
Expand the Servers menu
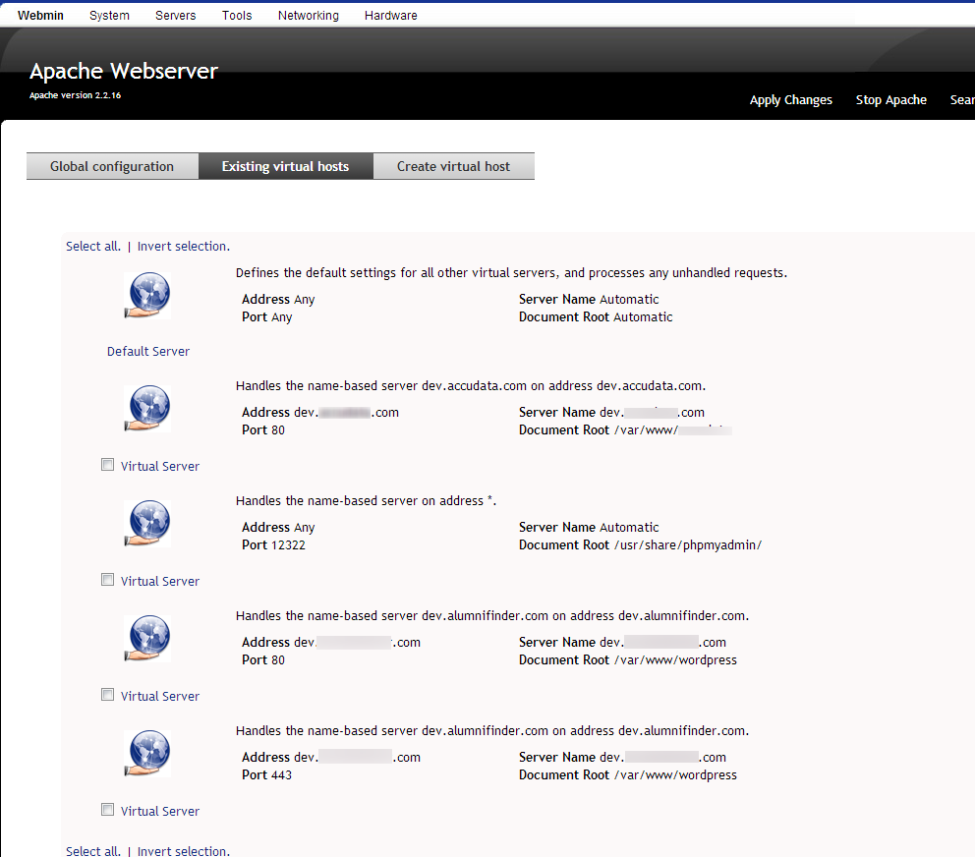click(176, 16)
